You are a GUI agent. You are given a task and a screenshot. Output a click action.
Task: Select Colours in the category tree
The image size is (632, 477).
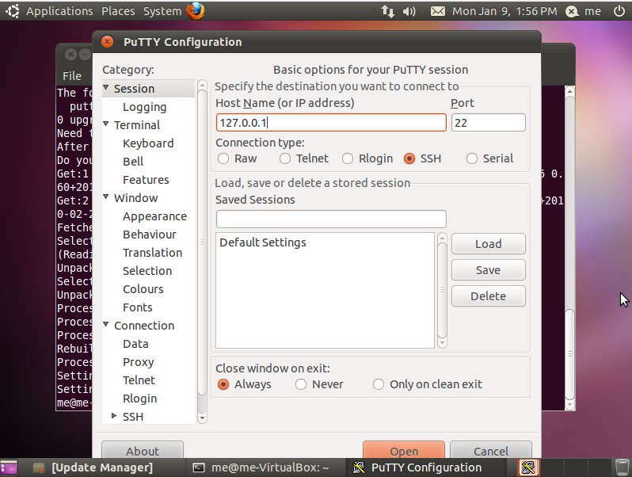(143, 289)
